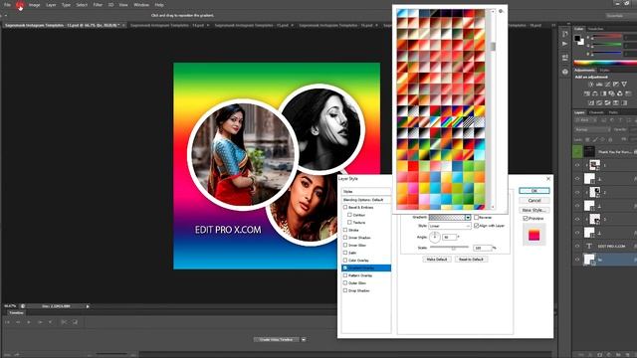
Task: Add a Hue/Saturation adjustment
Action: [x=587, y=93]
